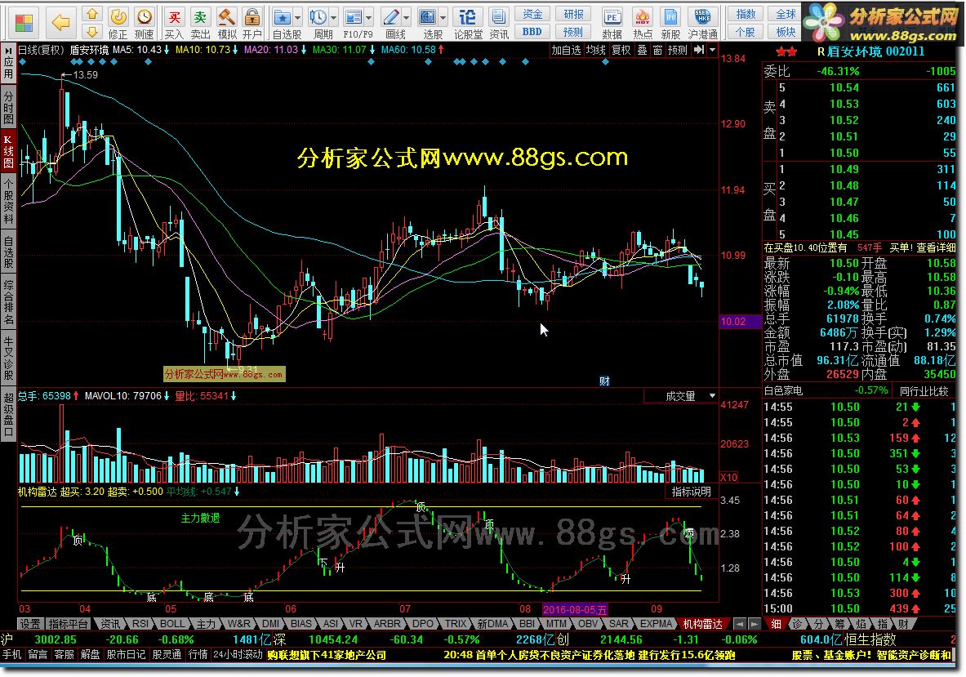Open 指标说明 indicator description
Viewport: 966px width, 677px height.
pos(692,492)
